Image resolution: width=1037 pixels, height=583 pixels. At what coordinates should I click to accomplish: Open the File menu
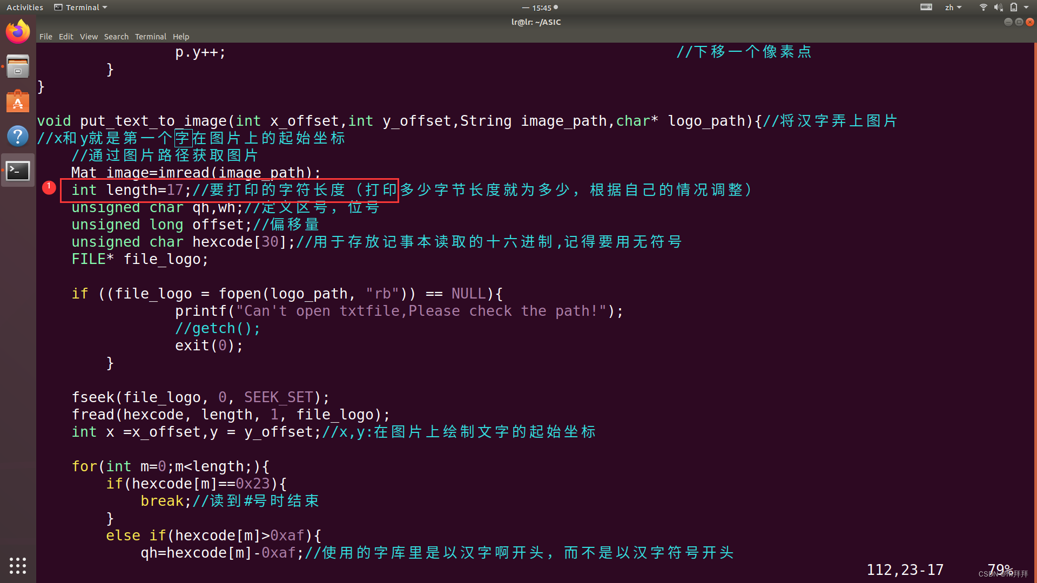pos(45,37)
